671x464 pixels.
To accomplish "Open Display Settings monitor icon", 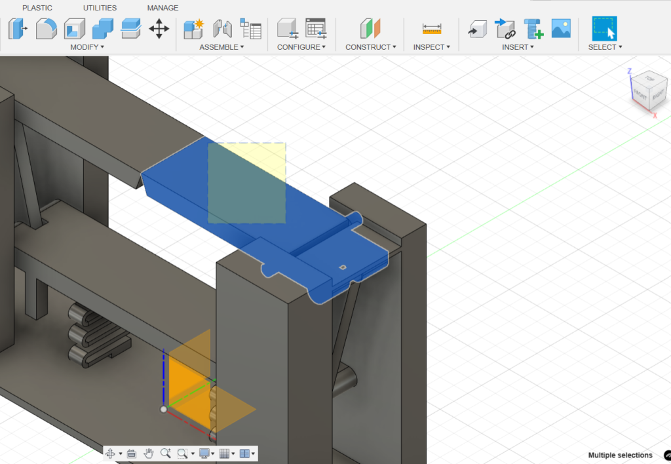I will (x=204, y=454).
